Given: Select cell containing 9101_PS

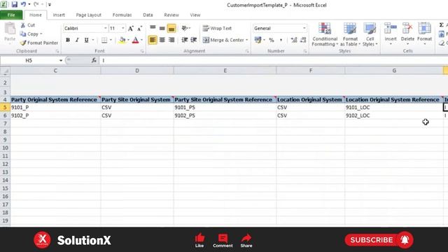Looking at the screenshot, I should (x=225, y=107).
